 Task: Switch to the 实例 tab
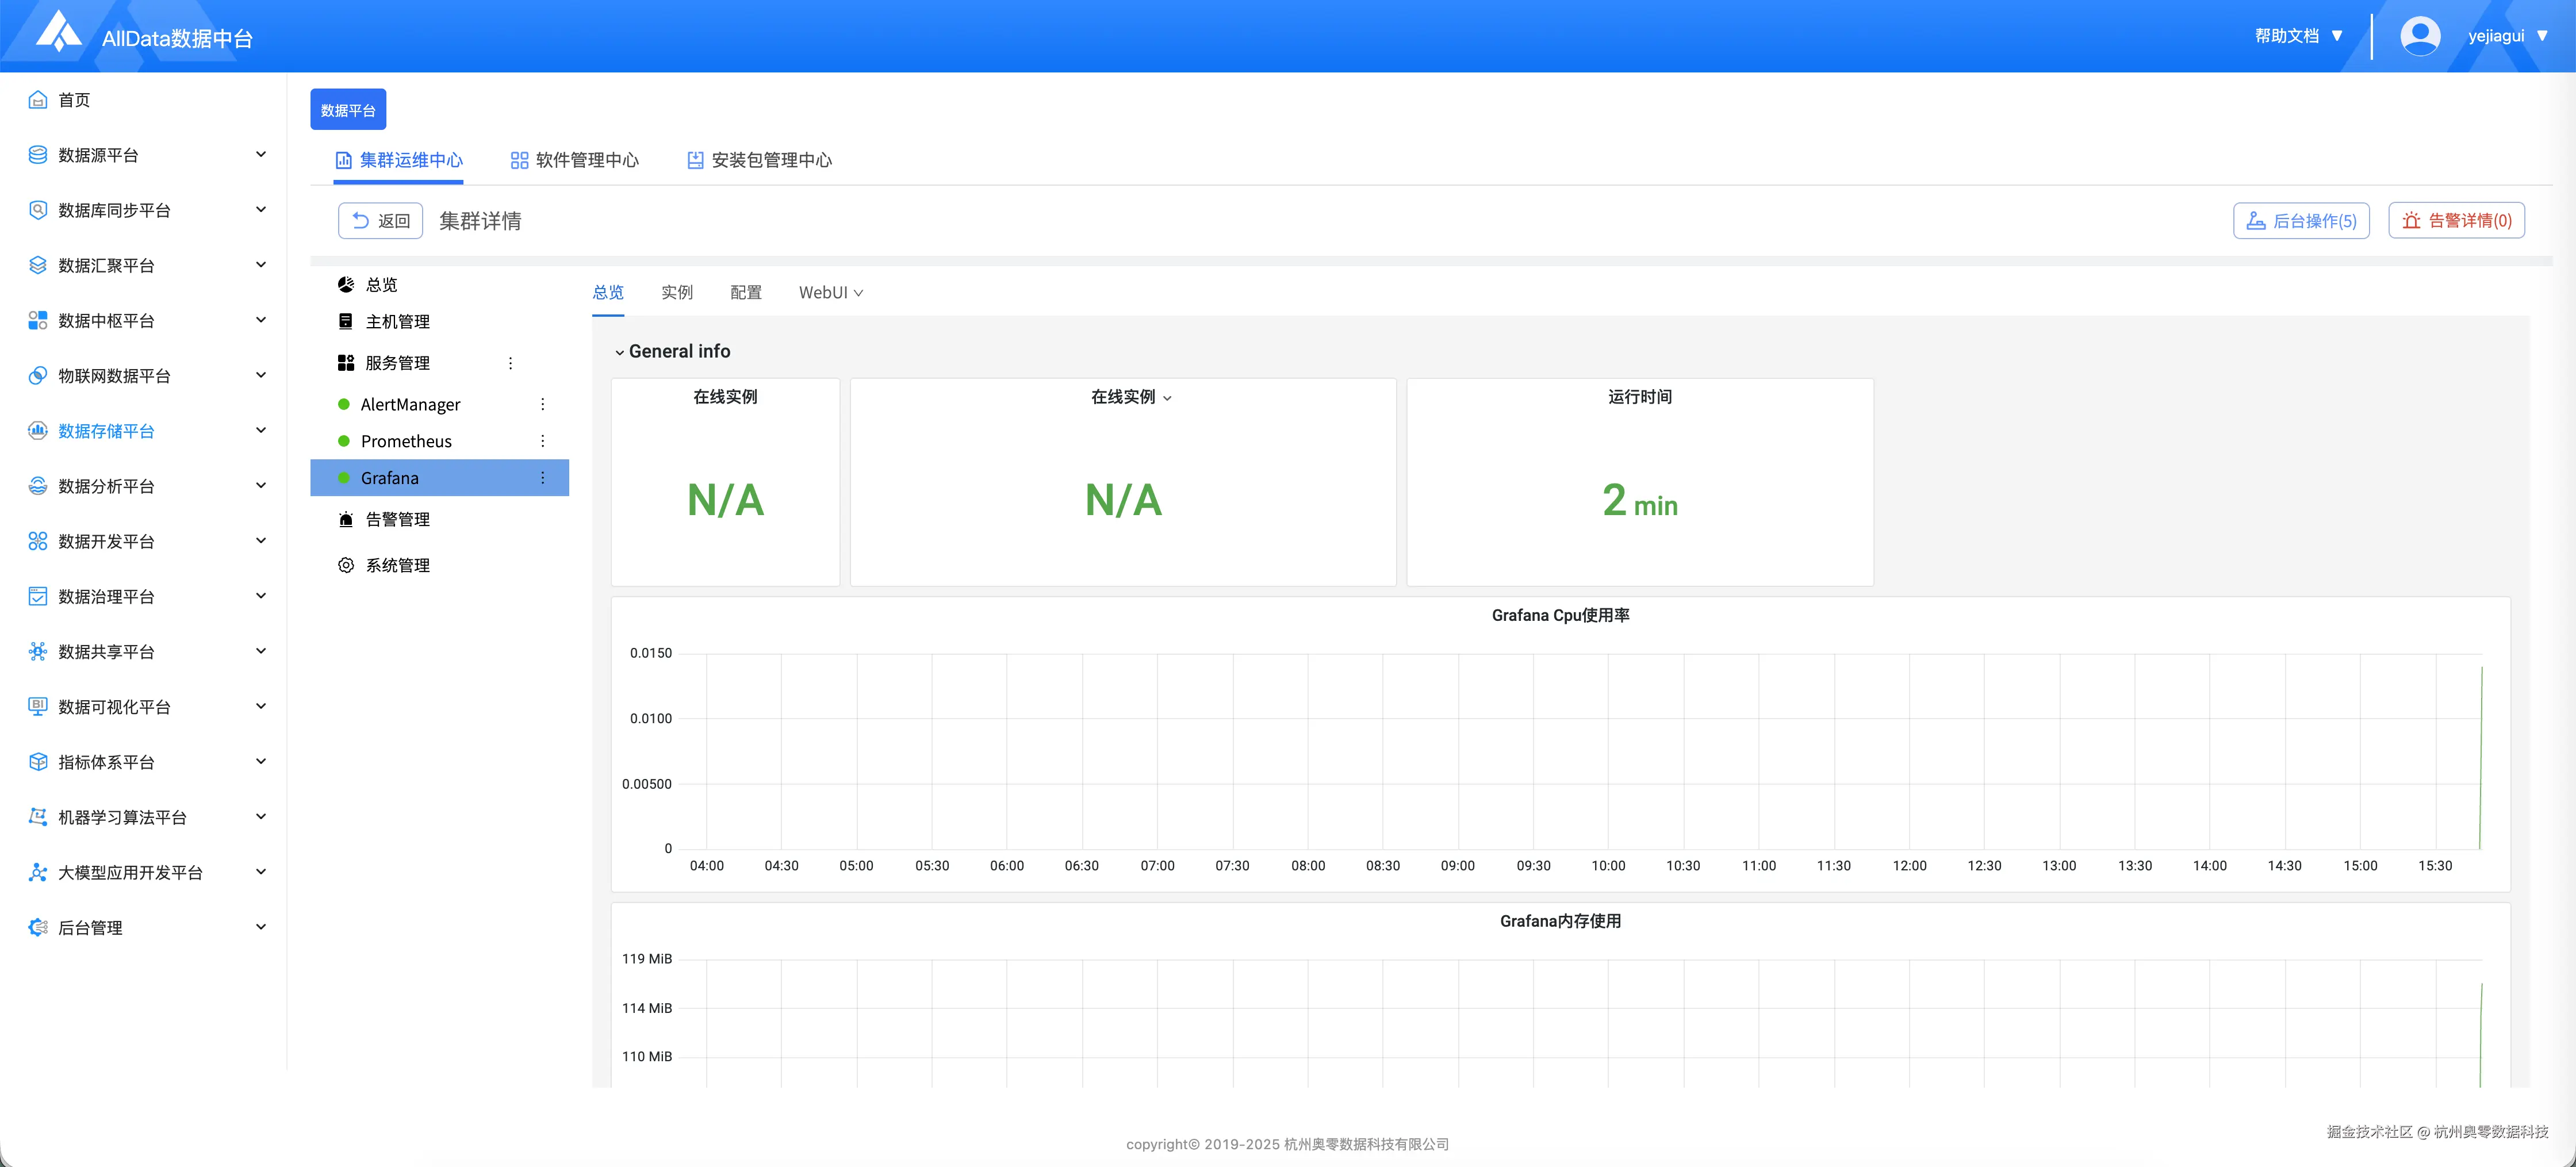(x=676, y=292)
